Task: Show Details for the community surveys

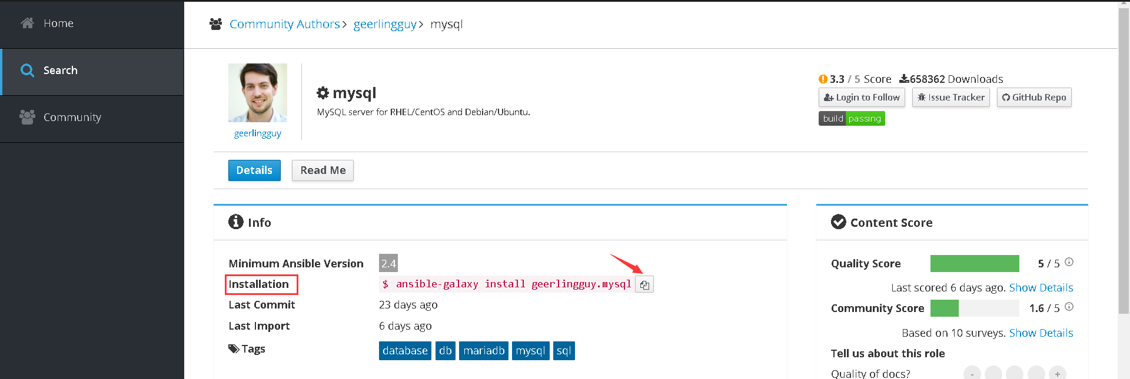Action: tap(1041, 333)
